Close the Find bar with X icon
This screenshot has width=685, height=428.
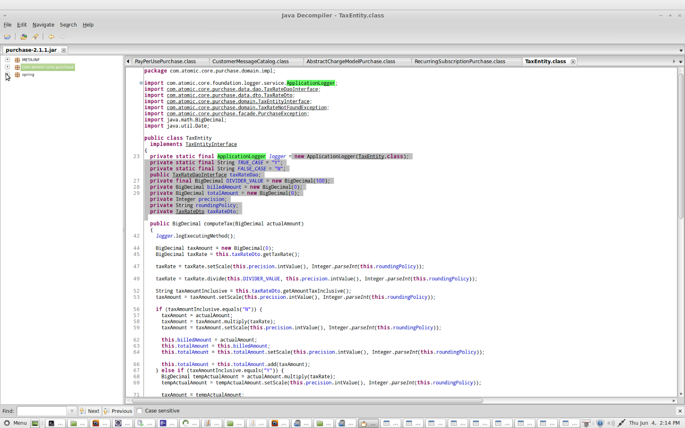[680, 411]
